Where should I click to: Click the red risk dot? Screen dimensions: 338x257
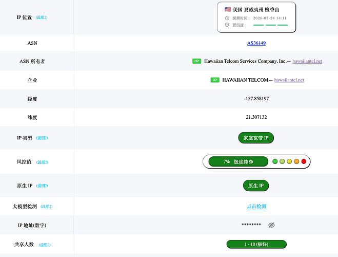(304, 161)
